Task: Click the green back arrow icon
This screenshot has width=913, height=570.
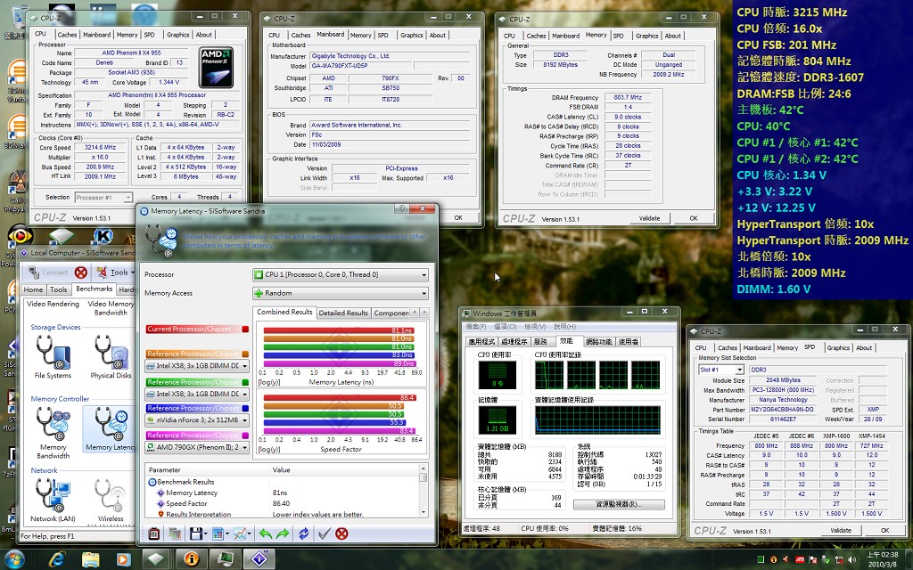Action: click(x=266, y=533)
